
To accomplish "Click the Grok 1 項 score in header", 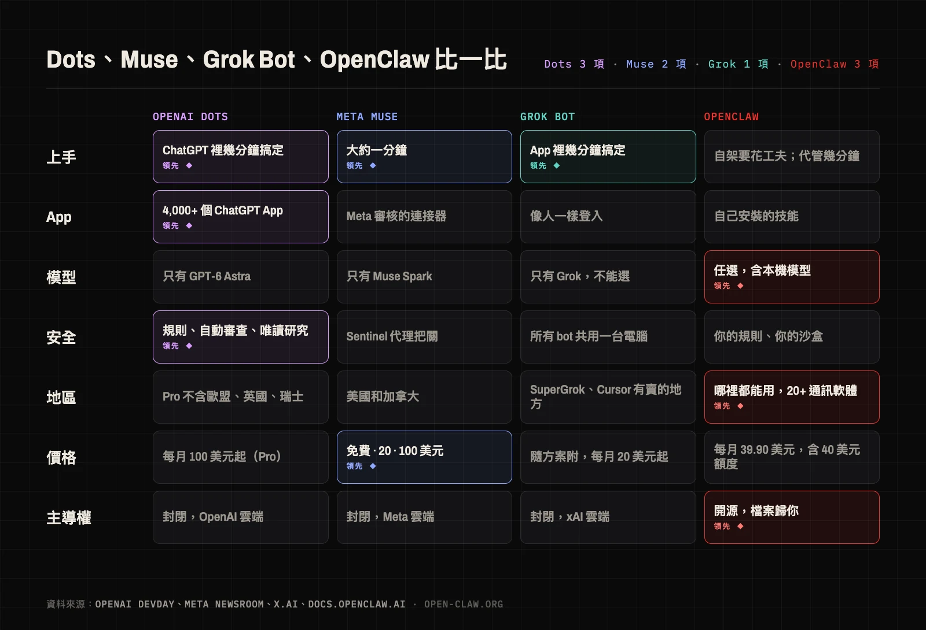I will pos(738,64).
